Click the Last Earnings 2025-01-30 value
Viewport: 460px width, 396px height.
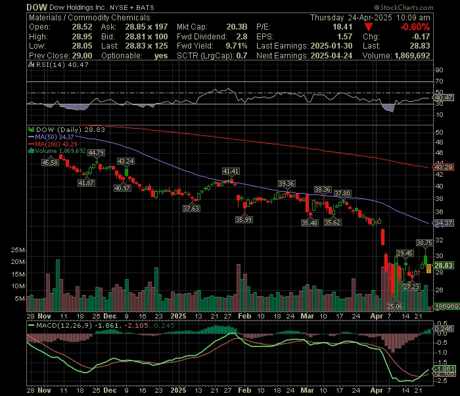[331, 46]
